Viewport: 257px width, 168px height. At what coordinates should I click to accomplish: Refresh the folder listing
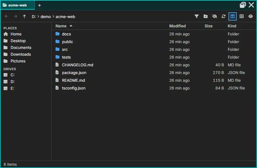pos(224,16)
